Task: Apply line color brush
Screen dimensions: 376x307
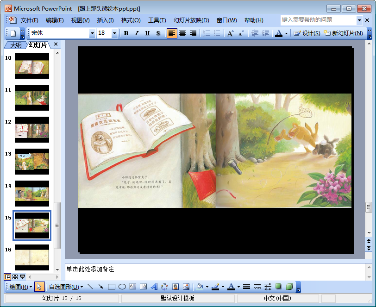Action: 215,287
